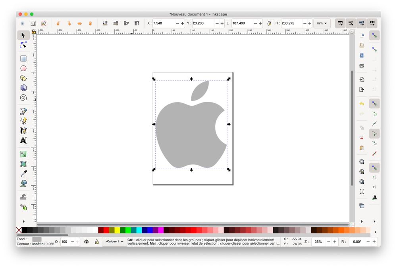Pick the cyan palette swatch

click(x=139, y=230)
